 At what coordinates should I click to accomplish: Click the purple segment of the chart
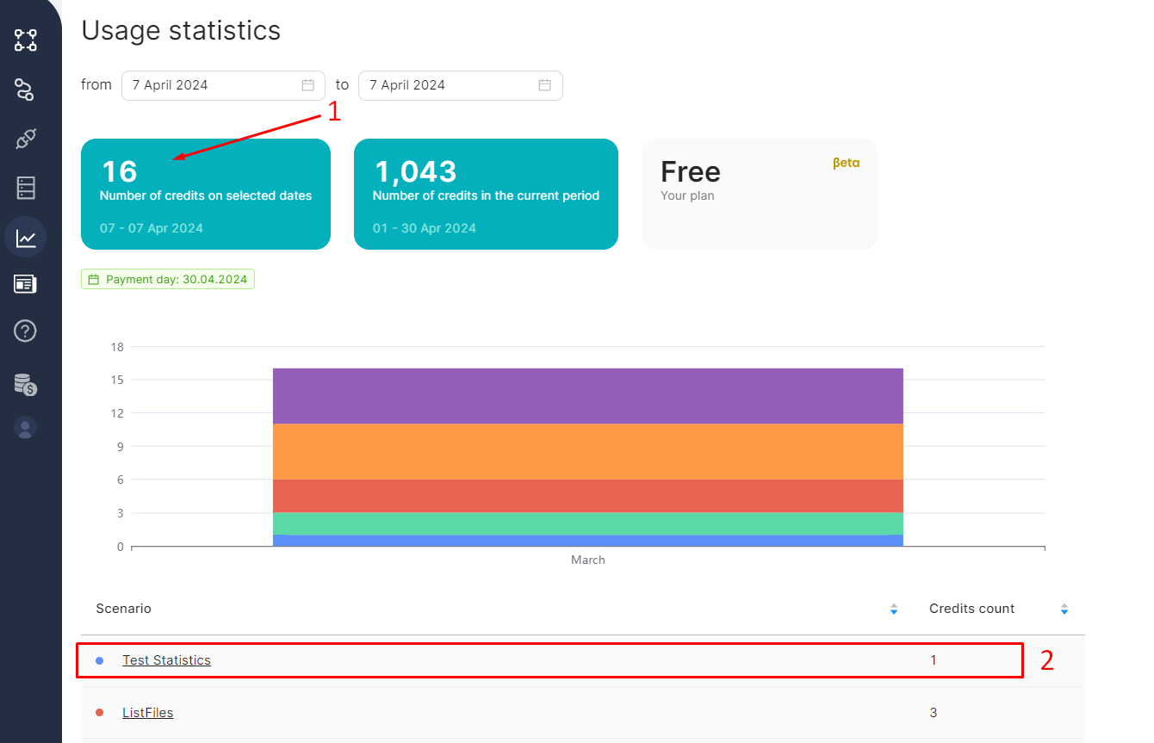pos(587,396)
